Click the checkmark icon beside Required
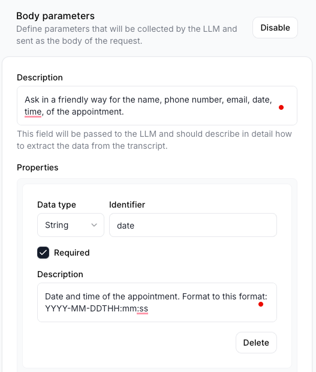316x372 pixels. point(43,253)
